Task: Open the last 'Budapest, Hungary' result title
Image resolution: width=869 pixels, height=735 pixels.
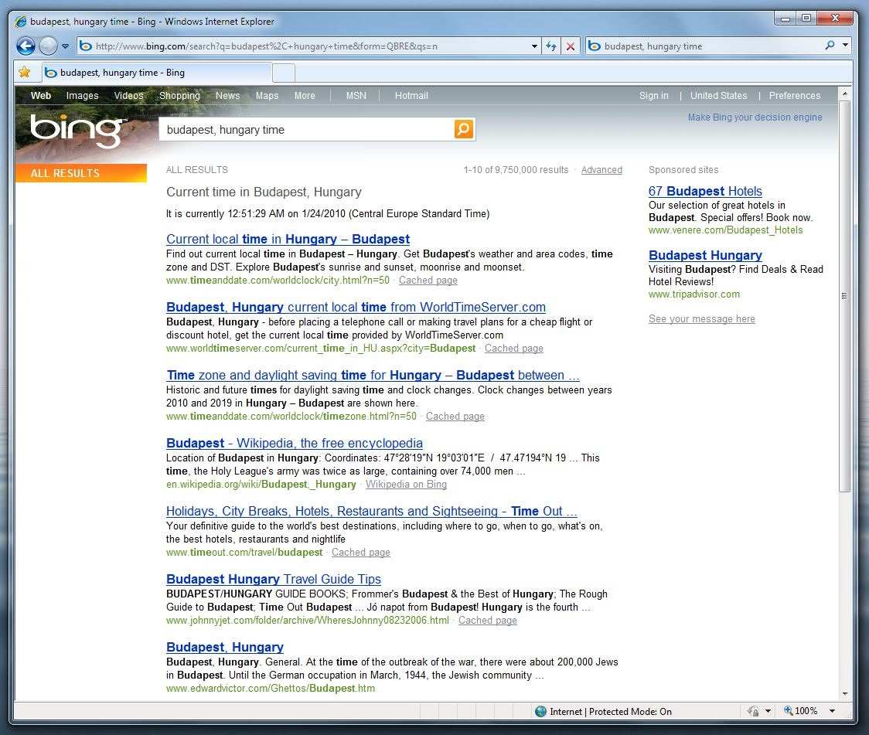Action: tap(224, 647)
